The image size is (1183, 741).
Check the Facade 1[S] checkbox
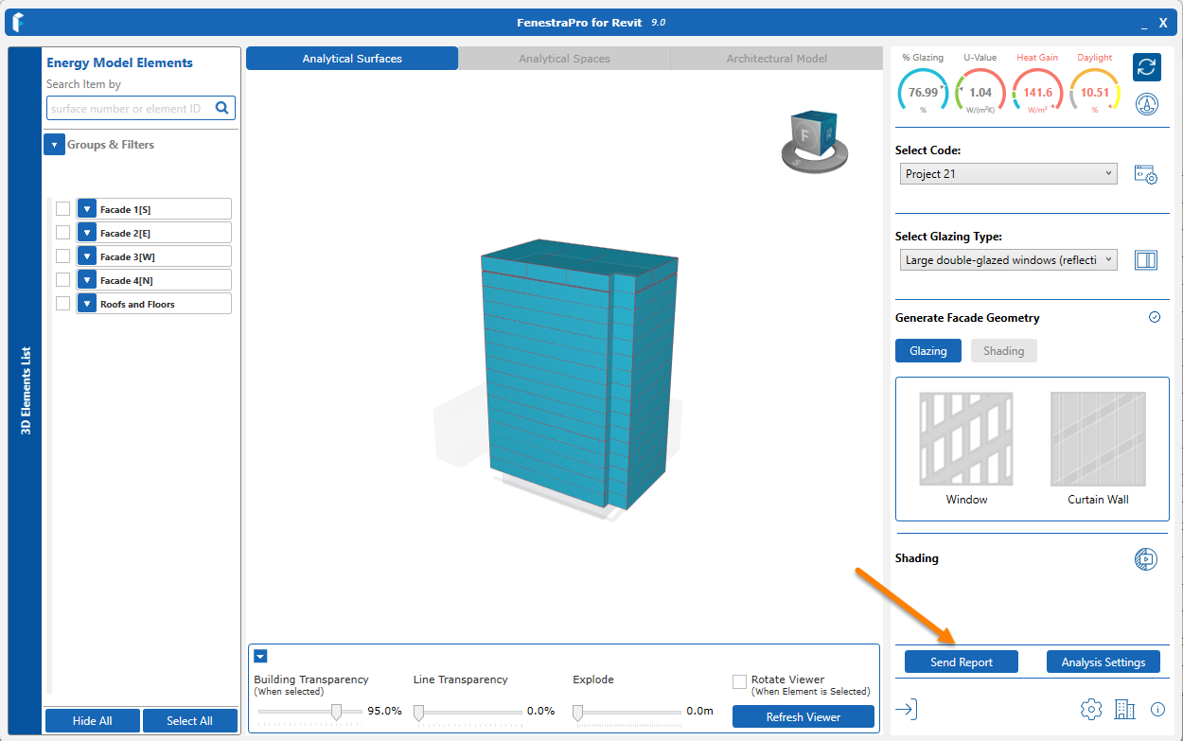click(x=62, y=209)
